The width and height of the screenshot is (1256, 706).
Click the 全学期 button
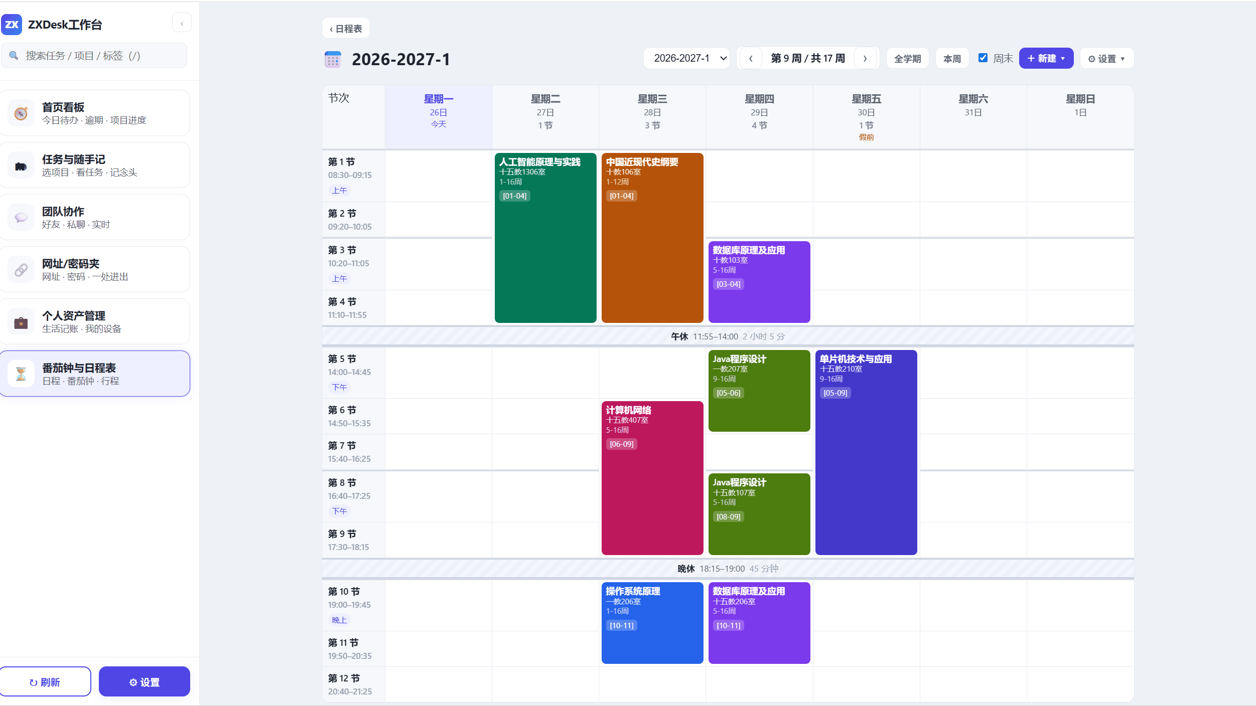click(907, 58)
